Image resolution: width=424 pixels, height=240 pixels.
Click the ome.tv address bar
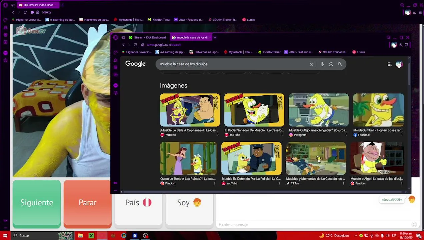coord(46,12)
